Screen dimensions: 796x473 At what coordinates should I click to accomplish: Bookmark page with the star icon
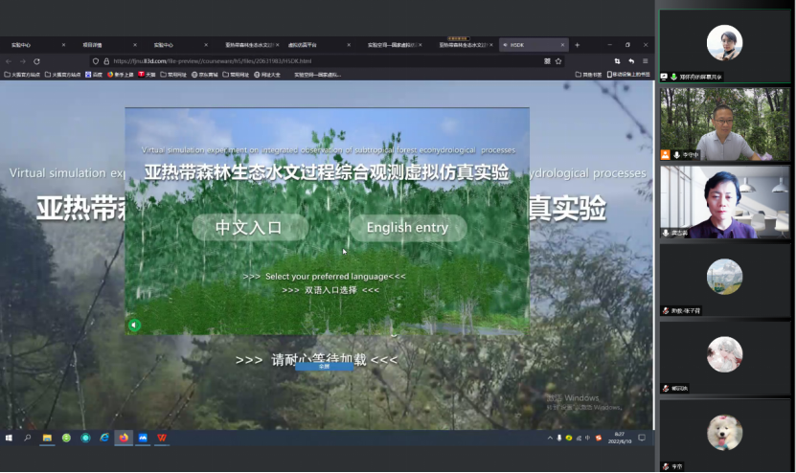coord(558,60)
